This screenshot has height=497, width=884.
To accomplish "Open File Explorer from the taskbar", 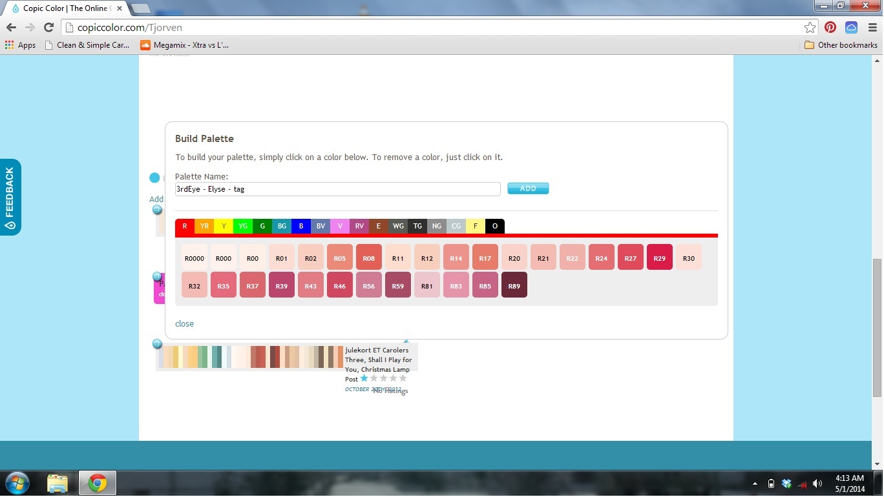I will (x=58, y=483).
